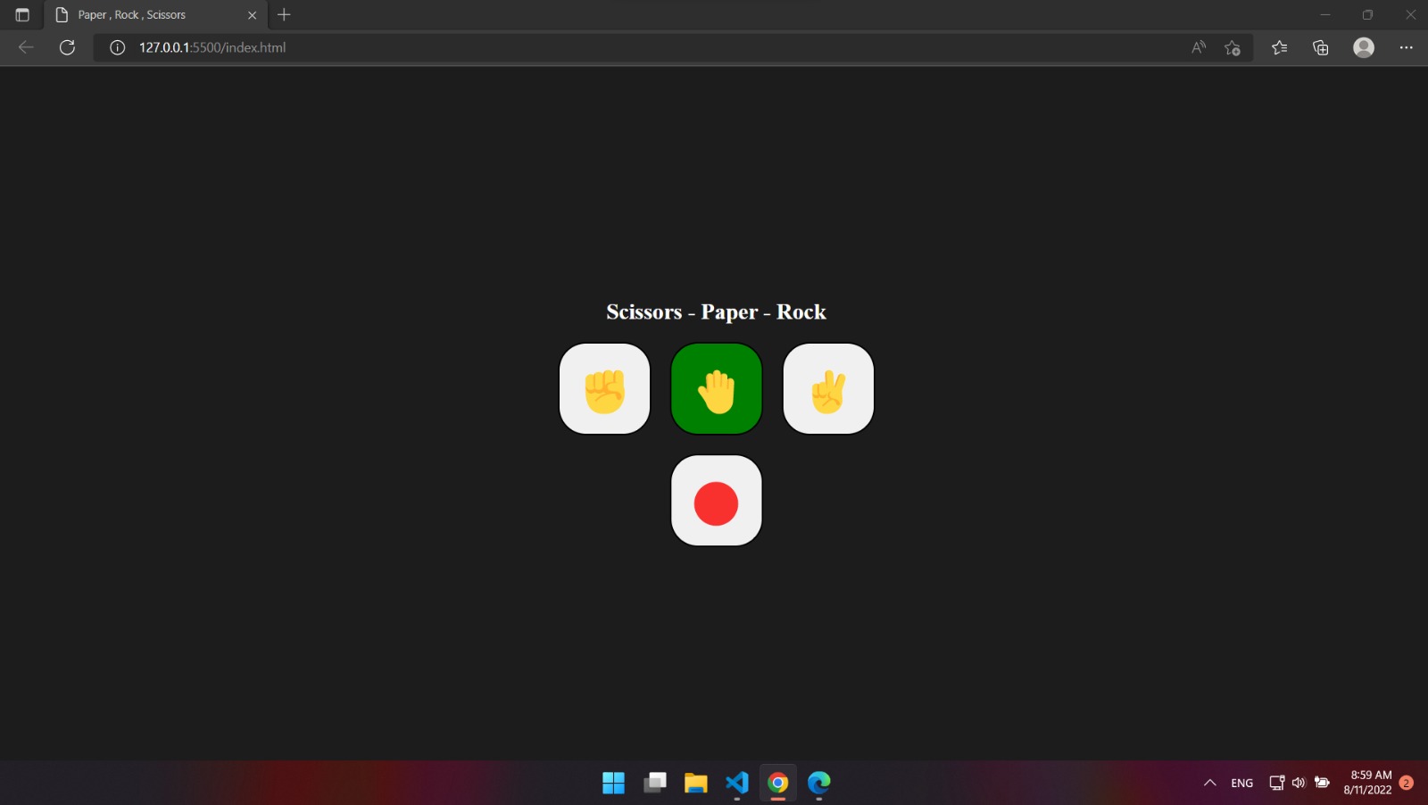Restore down the browser window
Image resolution: width=1428 pixels, height=805 pixels.
1367,14
